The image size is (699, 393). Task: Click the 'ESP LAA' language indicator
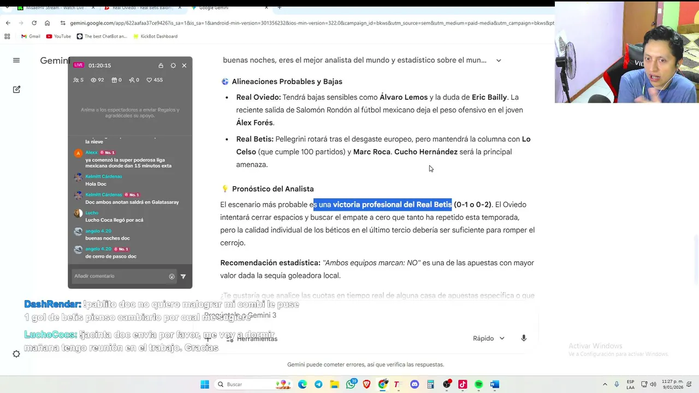tap(630, 384)
